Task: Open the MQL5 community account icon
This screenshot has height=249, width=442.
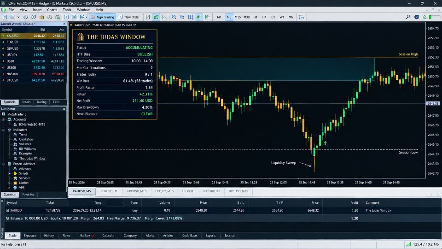Action: pos(416,17)
